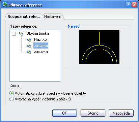Click the highlighted zásuvka block icon
139x122 pixels.
click(x=29, y=45)
